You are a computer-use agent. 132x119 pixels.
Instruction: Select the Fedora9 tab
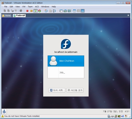pyautogui.click(x=19, y=15)
